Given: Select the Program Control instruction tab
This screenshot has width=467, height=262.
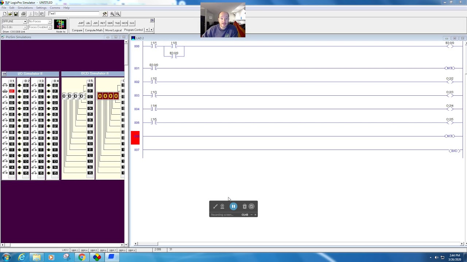Looking at the screenshot, I should pos(134,30).
